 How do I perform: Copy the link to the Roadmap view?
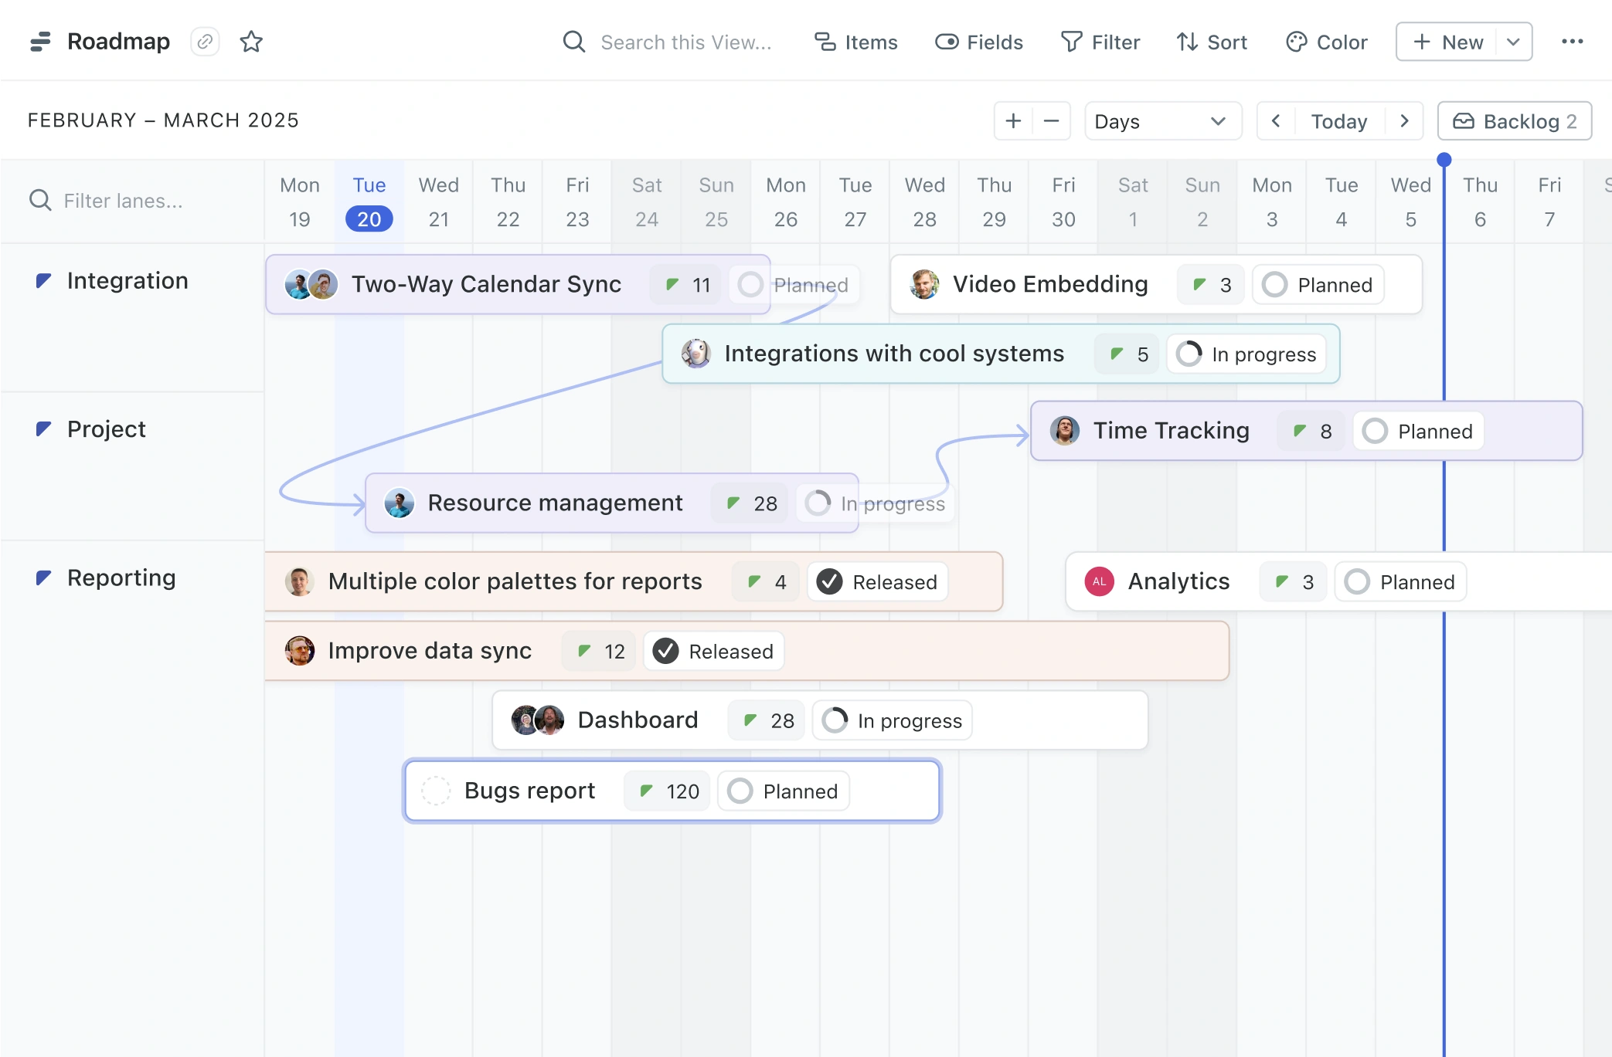(205, 42)
